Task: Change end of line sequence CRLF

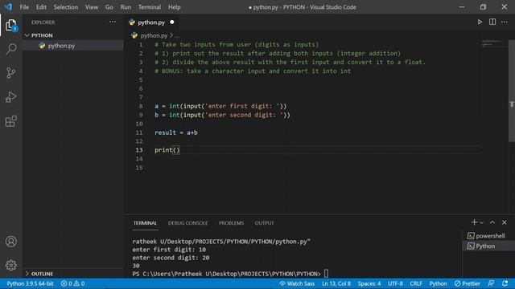Action: (416, 283)
